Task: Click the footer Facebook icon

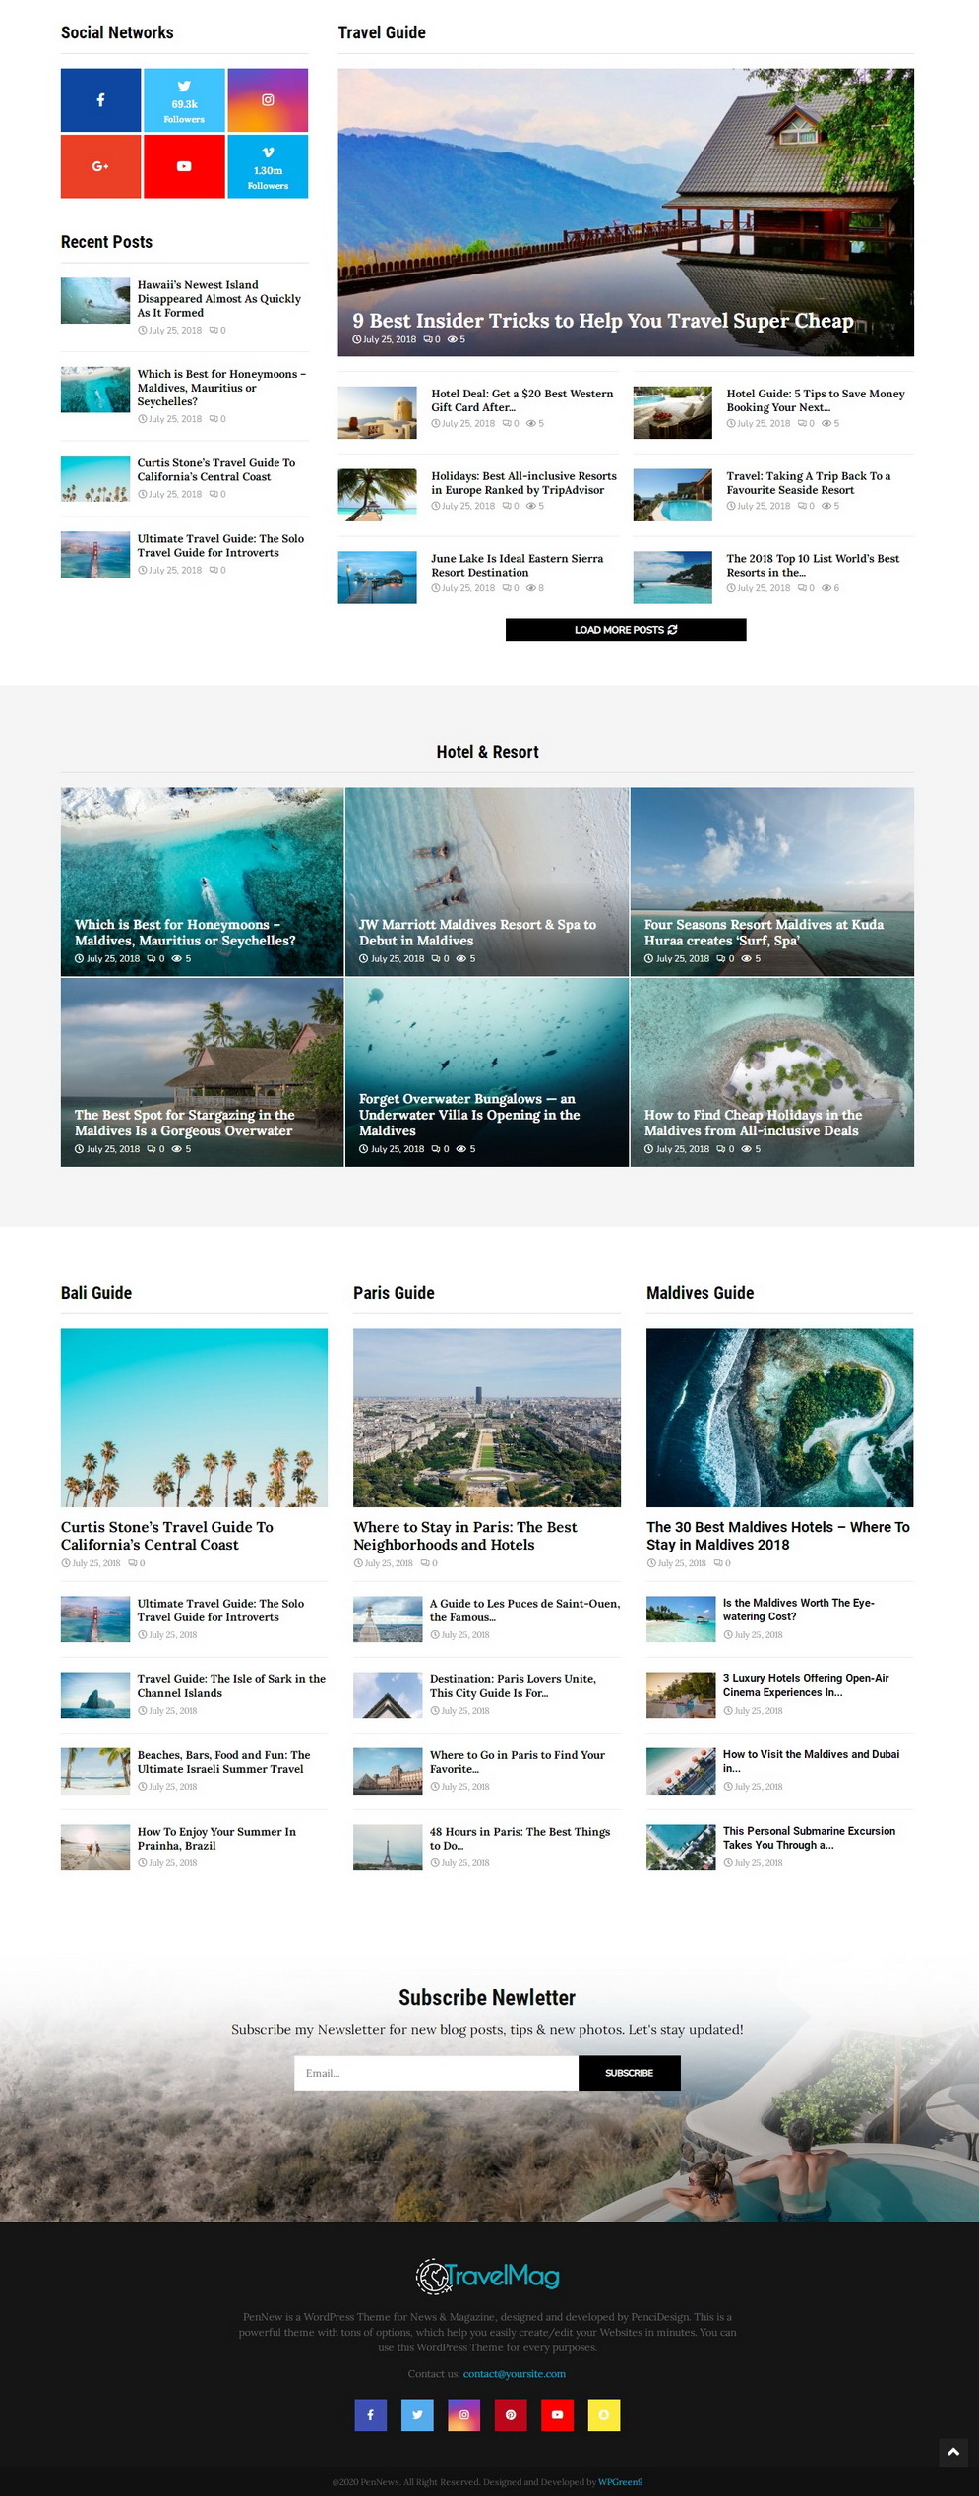Action: pos(371,2414)
